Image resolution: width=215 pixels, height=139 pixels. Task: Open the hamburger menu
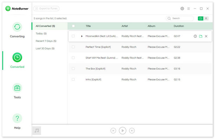(x=189, y=8)
